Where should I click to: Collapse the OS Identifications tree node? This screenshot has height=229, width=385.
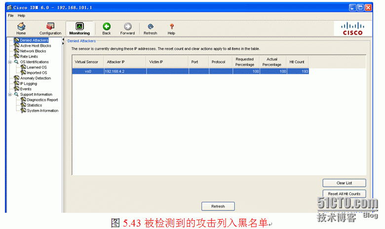pyautogui.click(x=10, y=62)
